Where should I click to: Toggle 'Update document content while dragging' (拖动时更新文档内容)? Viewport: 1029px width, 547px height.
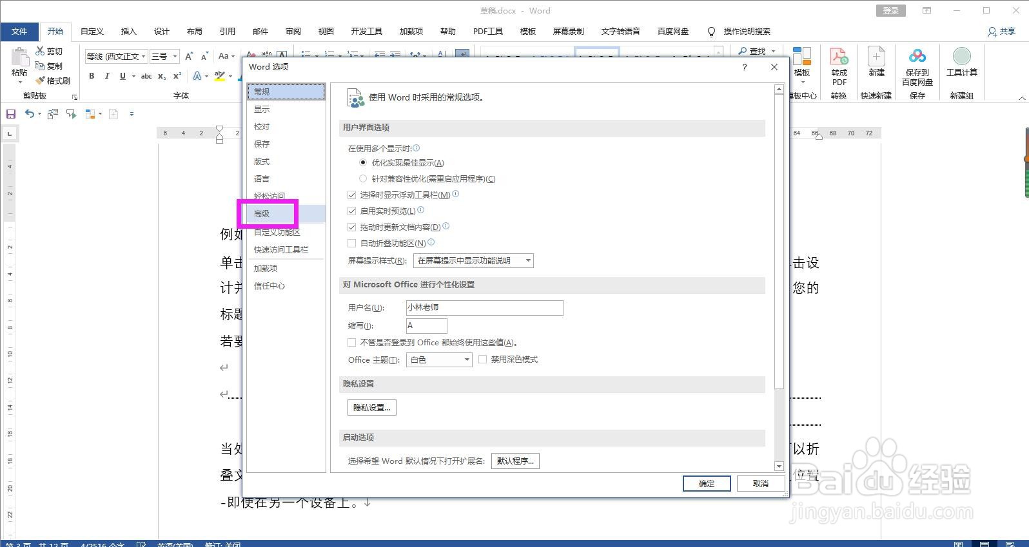351,227
